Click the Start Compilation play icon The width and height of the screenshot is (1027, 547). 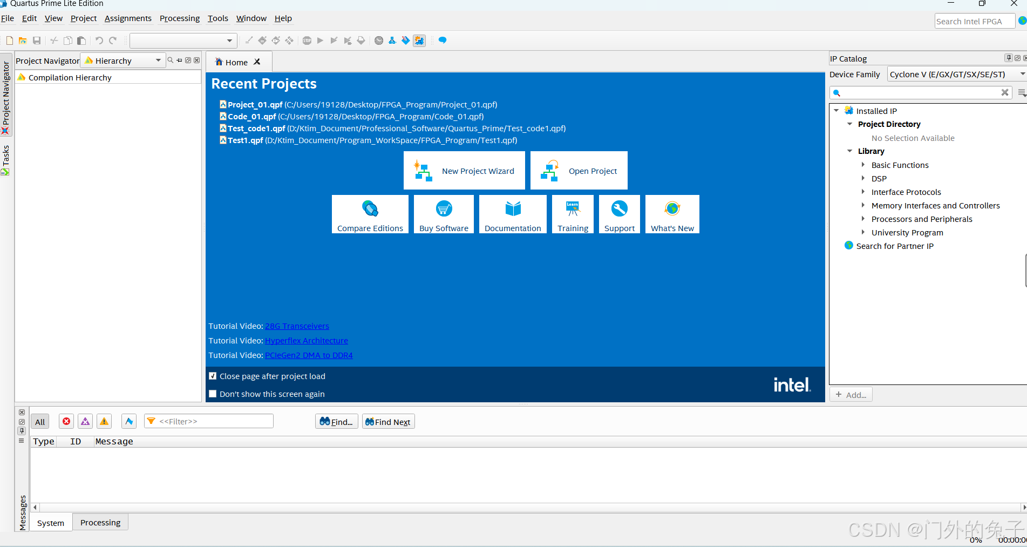321,40
